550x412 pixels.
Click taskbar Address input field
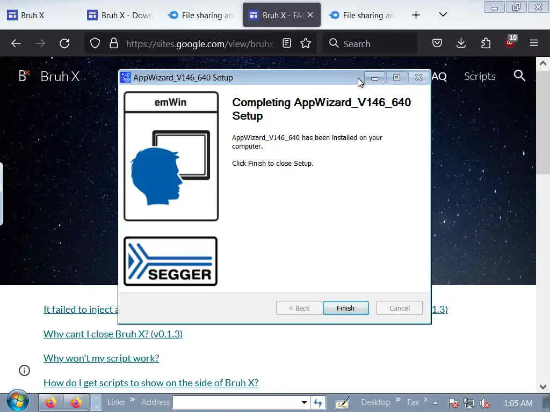tap(236, 402)
